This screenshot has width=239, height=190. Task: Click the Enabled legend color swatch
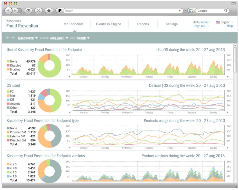(8, 69)
